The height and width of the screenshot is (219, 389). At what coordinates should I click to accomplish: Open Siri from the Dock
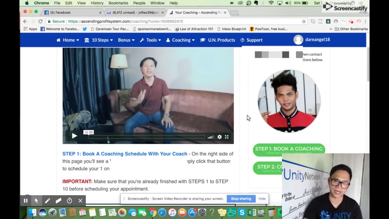coord(42,213)
